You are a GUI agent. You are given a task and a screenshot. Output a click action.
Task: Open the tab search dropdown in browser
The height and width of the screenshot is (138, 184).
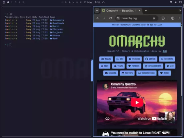click(x=97, y=11)
